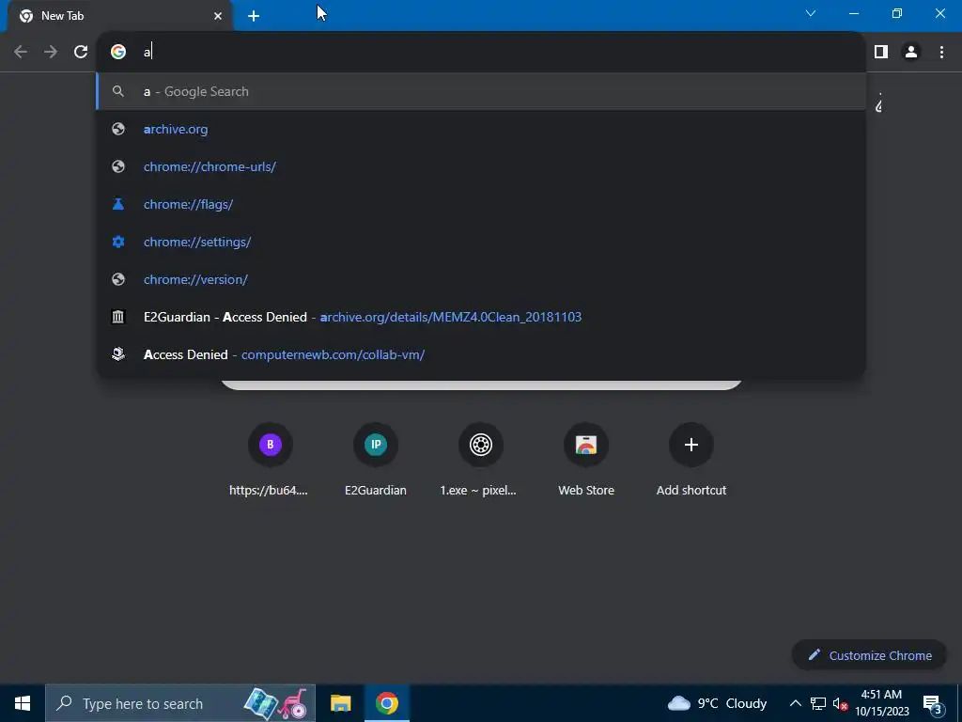The image size is (962, 722).
Task: Open the profile avatar menu
Action: click(911, 52)
